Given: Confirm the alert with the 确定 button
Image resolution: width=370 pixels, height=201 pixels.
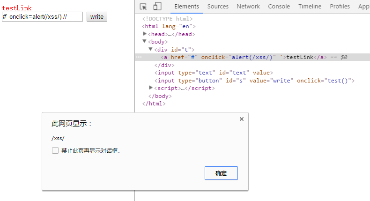Looking at the screenshot, I should 221,173.
